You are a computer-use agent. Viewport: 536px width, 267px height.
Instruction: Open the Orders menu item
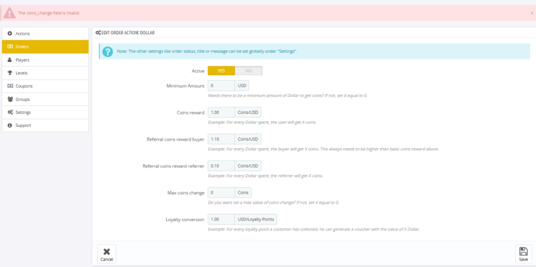point(45,47)
